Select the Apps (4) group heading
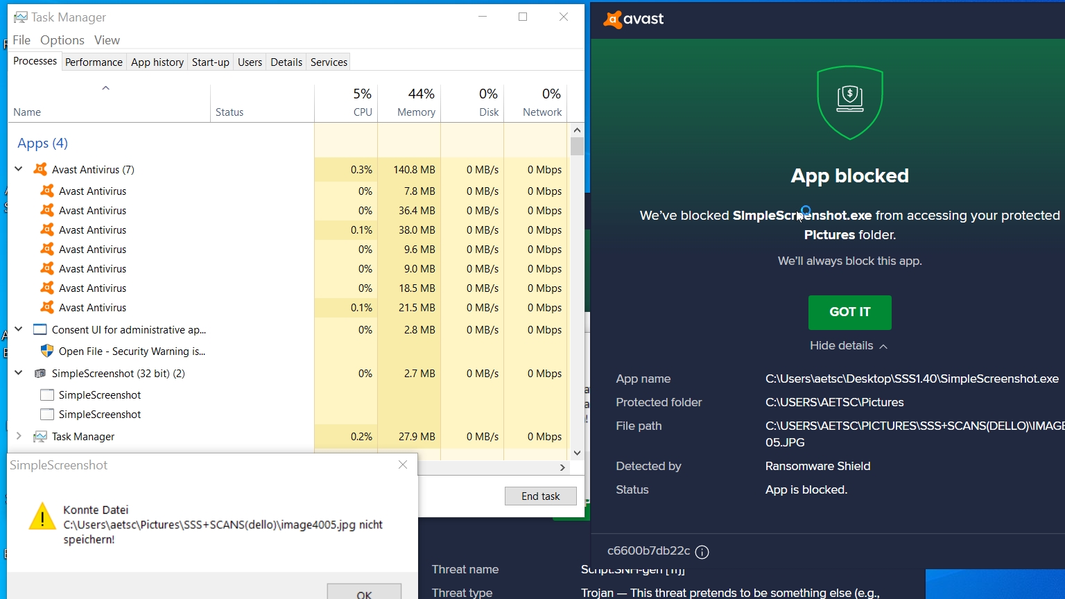This screenshot has width=1065, height=599. pyautogui.click(x=42, y=143)
